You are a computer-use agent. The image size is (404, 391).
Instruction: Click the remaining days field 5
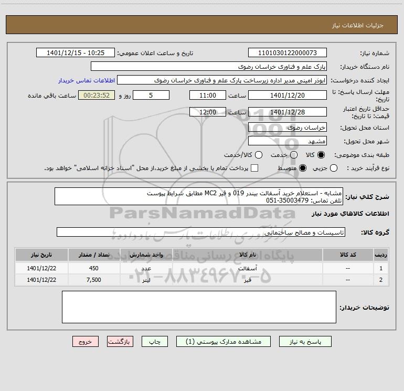click(151, 95)
